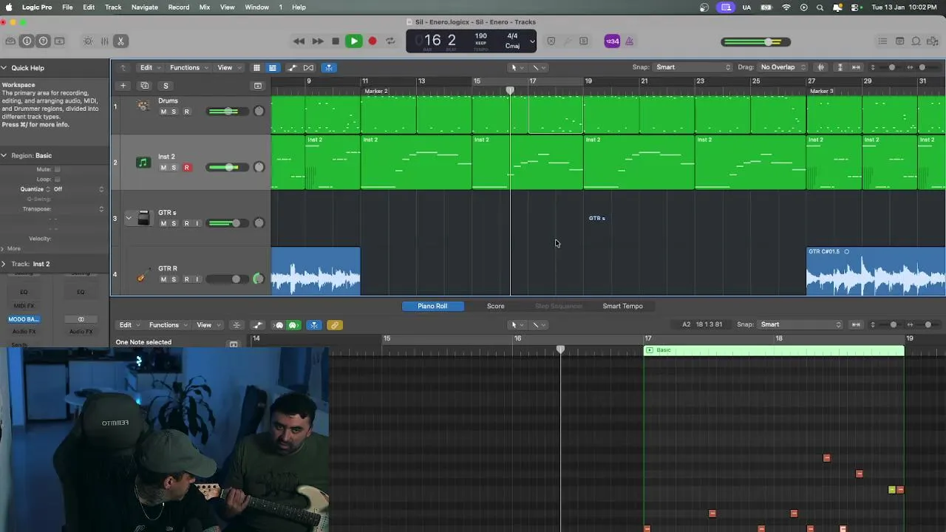The width and height of the screenshot is (946, 532).
Task: Toggle the global Solo S button
Action: tap(166, 86)
